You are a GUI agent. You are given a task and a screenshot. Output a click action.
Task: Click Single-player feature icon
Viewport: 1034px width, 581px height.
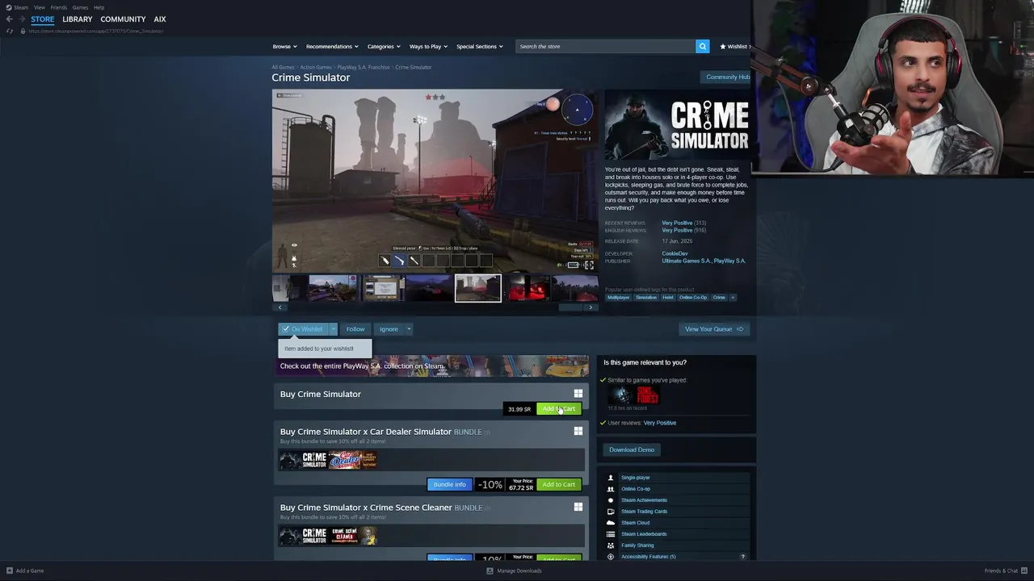[x=611, y=478]
